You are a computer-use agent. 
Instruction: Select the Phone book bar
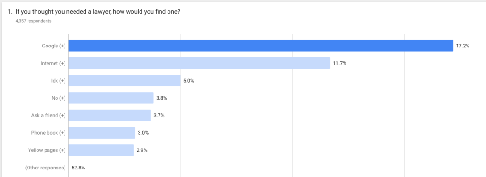(x=102, y=132)
